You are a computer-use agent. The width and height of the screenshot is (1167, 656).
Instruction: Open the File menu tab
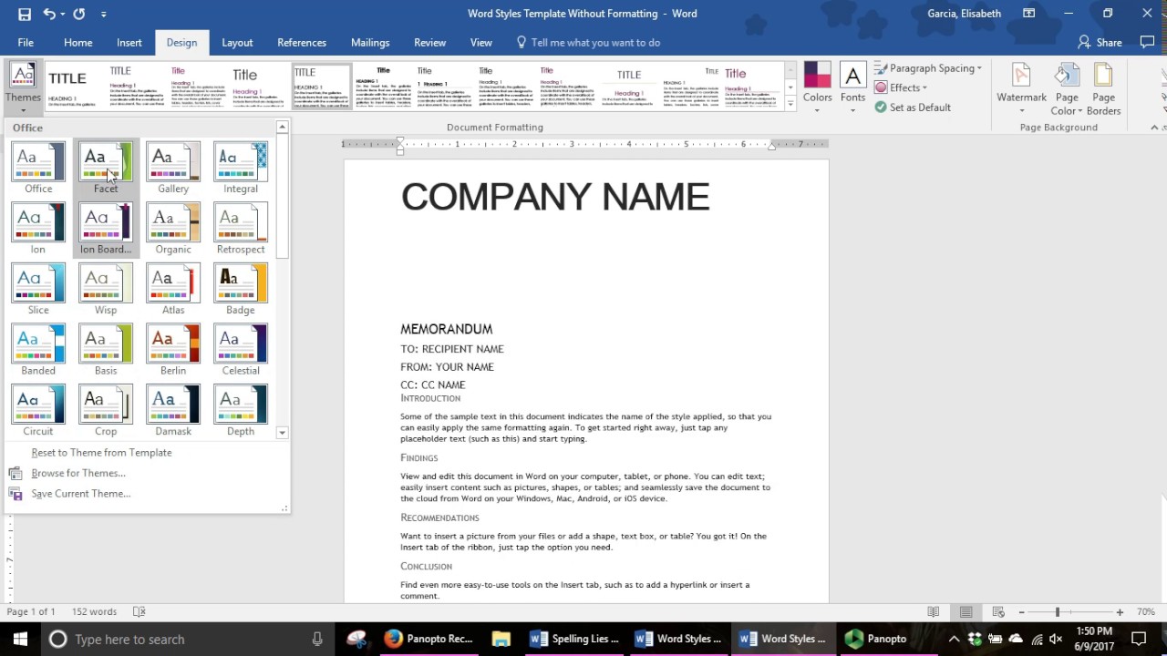26,43
